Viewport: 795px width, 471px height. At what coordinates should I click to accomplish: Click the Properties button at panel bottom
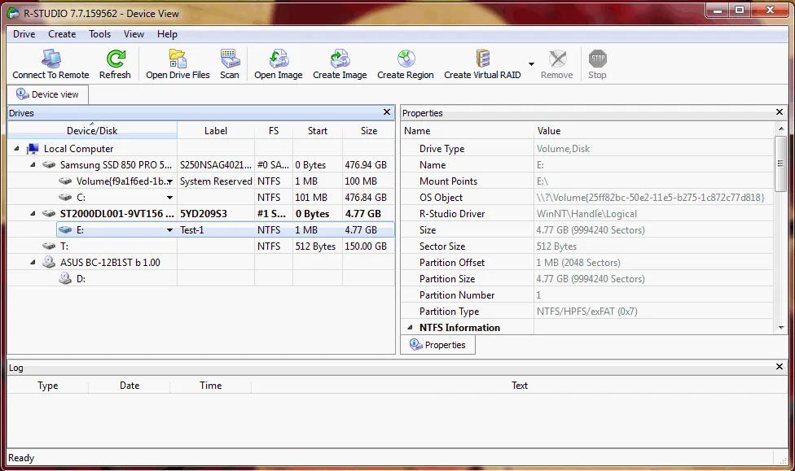437,344
